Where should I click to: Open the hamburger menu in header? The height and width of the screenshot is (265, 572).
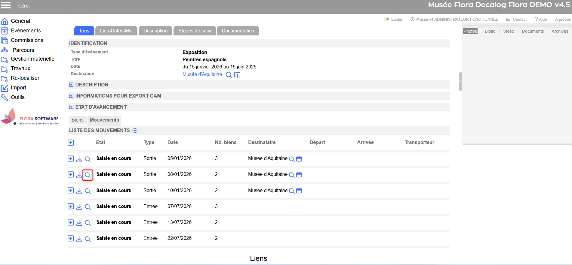coord(6,5)
